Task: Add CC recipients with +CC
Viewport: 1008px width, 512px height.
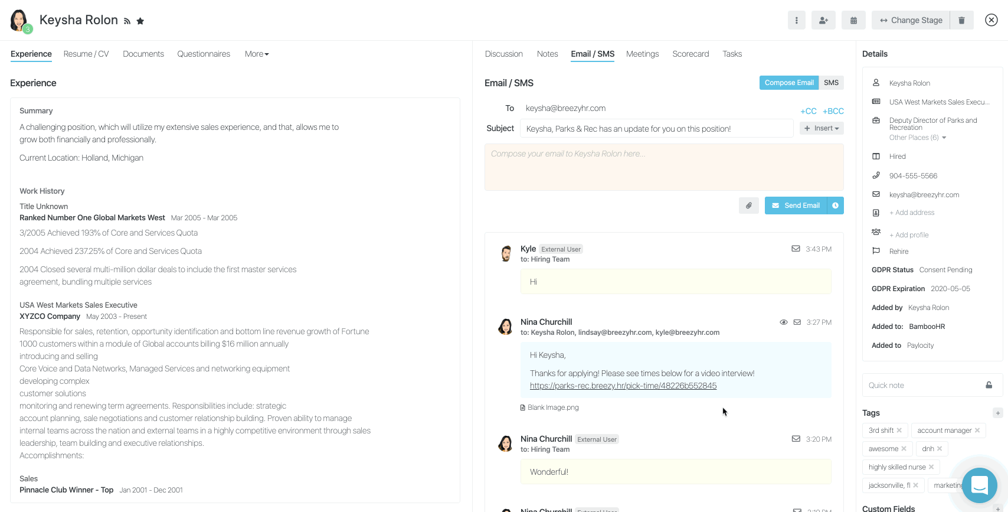Action: click(x=809, y=111)
